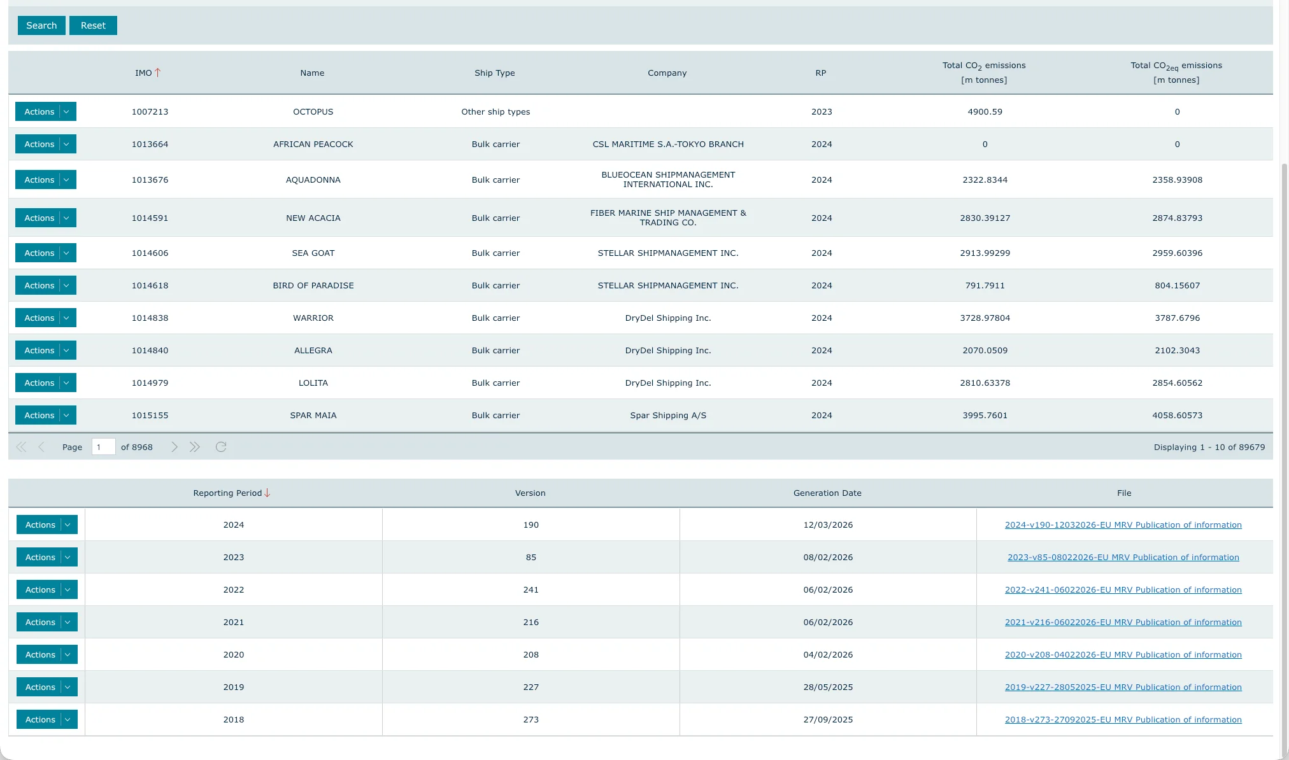Click the page number input field
This screenshot has width=1289, height=760.
pyautogui.click(x=103, y=447)
